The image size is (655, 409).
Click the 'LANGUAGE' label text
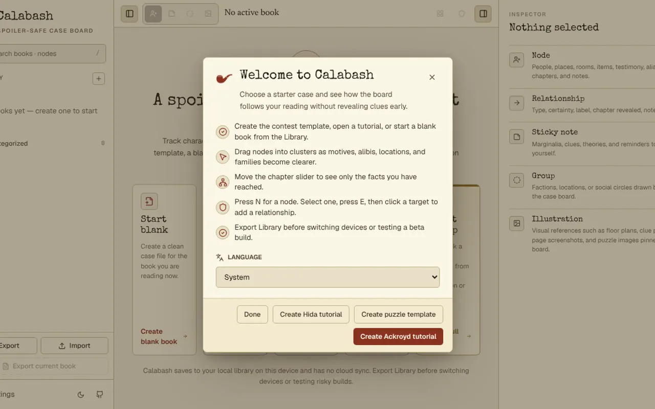(x=245, y=257)
